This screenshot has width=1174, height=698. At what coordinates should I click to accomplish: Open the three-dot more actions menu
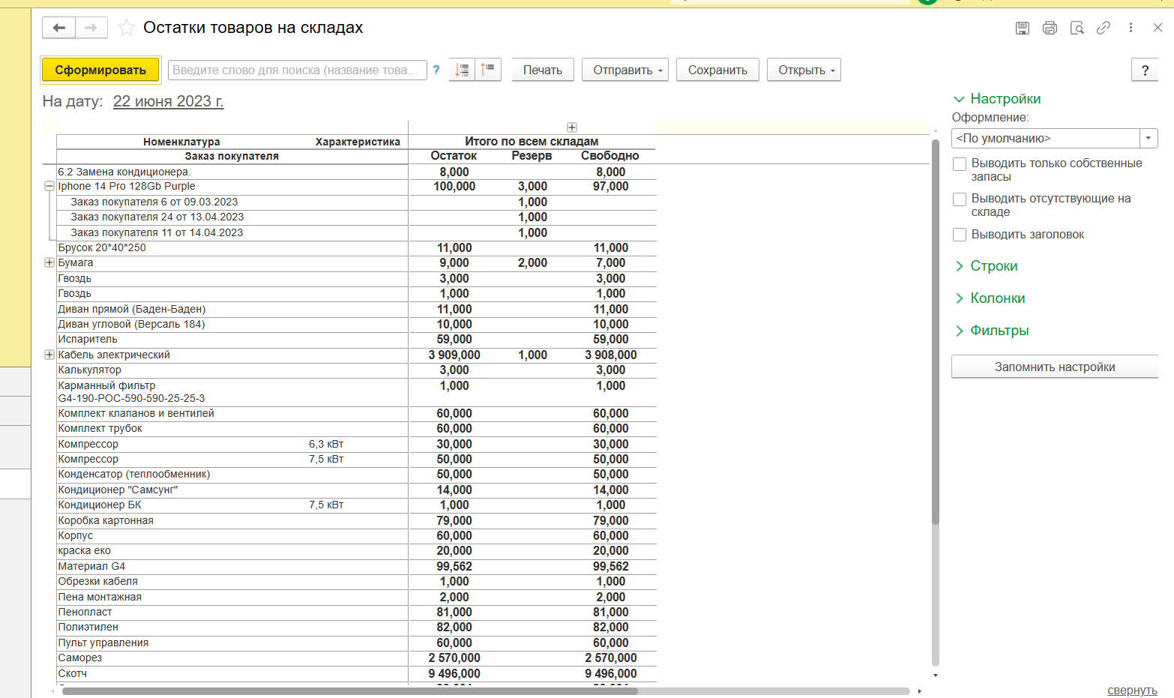tap(1131, 28)
